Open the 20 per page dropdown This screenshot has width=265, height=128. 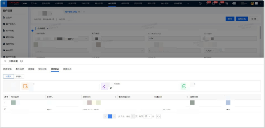147,116
